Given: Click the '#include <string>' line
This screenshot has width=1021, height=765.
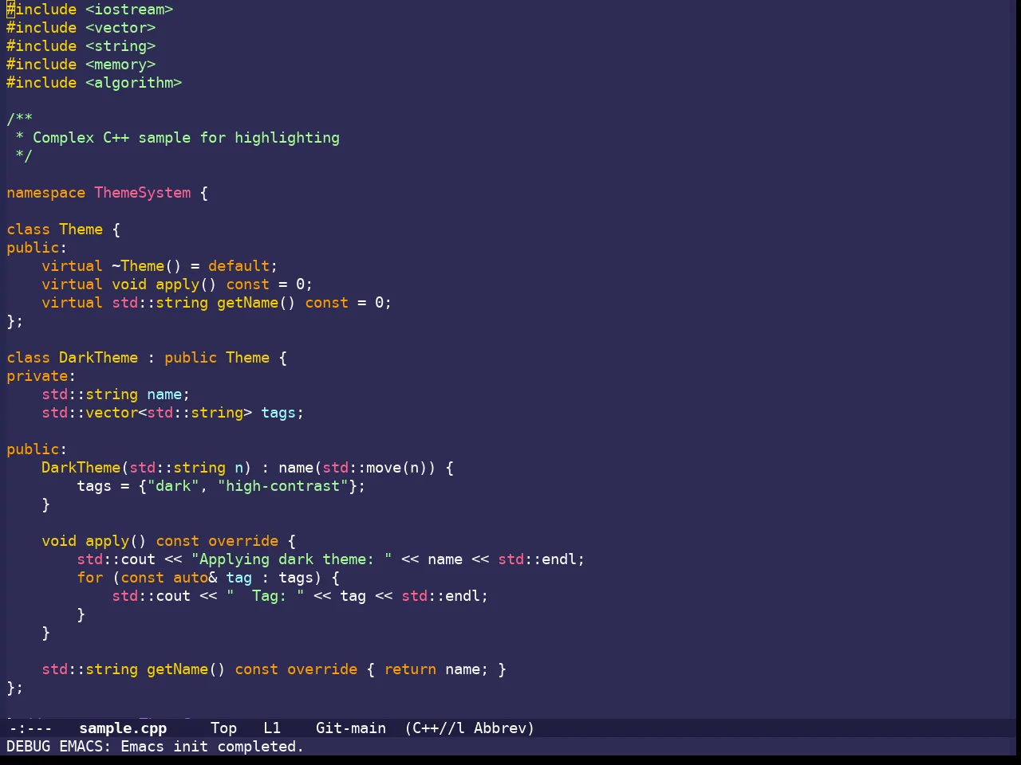Looking at the screenshot, I should pos(81,46).
